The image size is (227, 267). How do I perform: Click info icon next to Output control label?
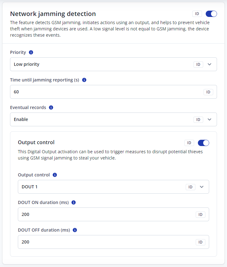tap(55, 175)
